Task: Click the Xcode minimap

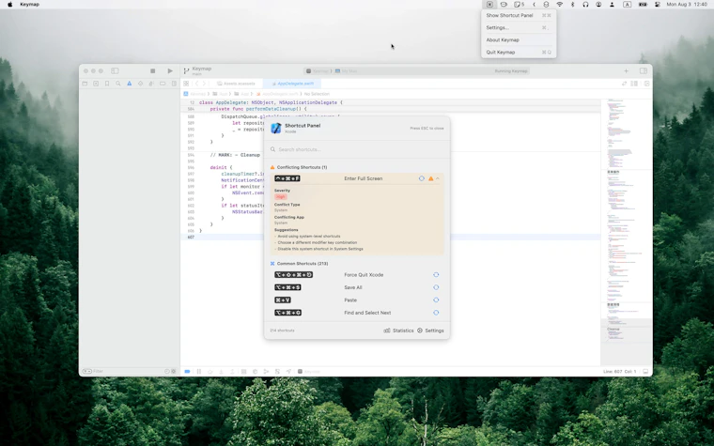Action: pos(626,232)
